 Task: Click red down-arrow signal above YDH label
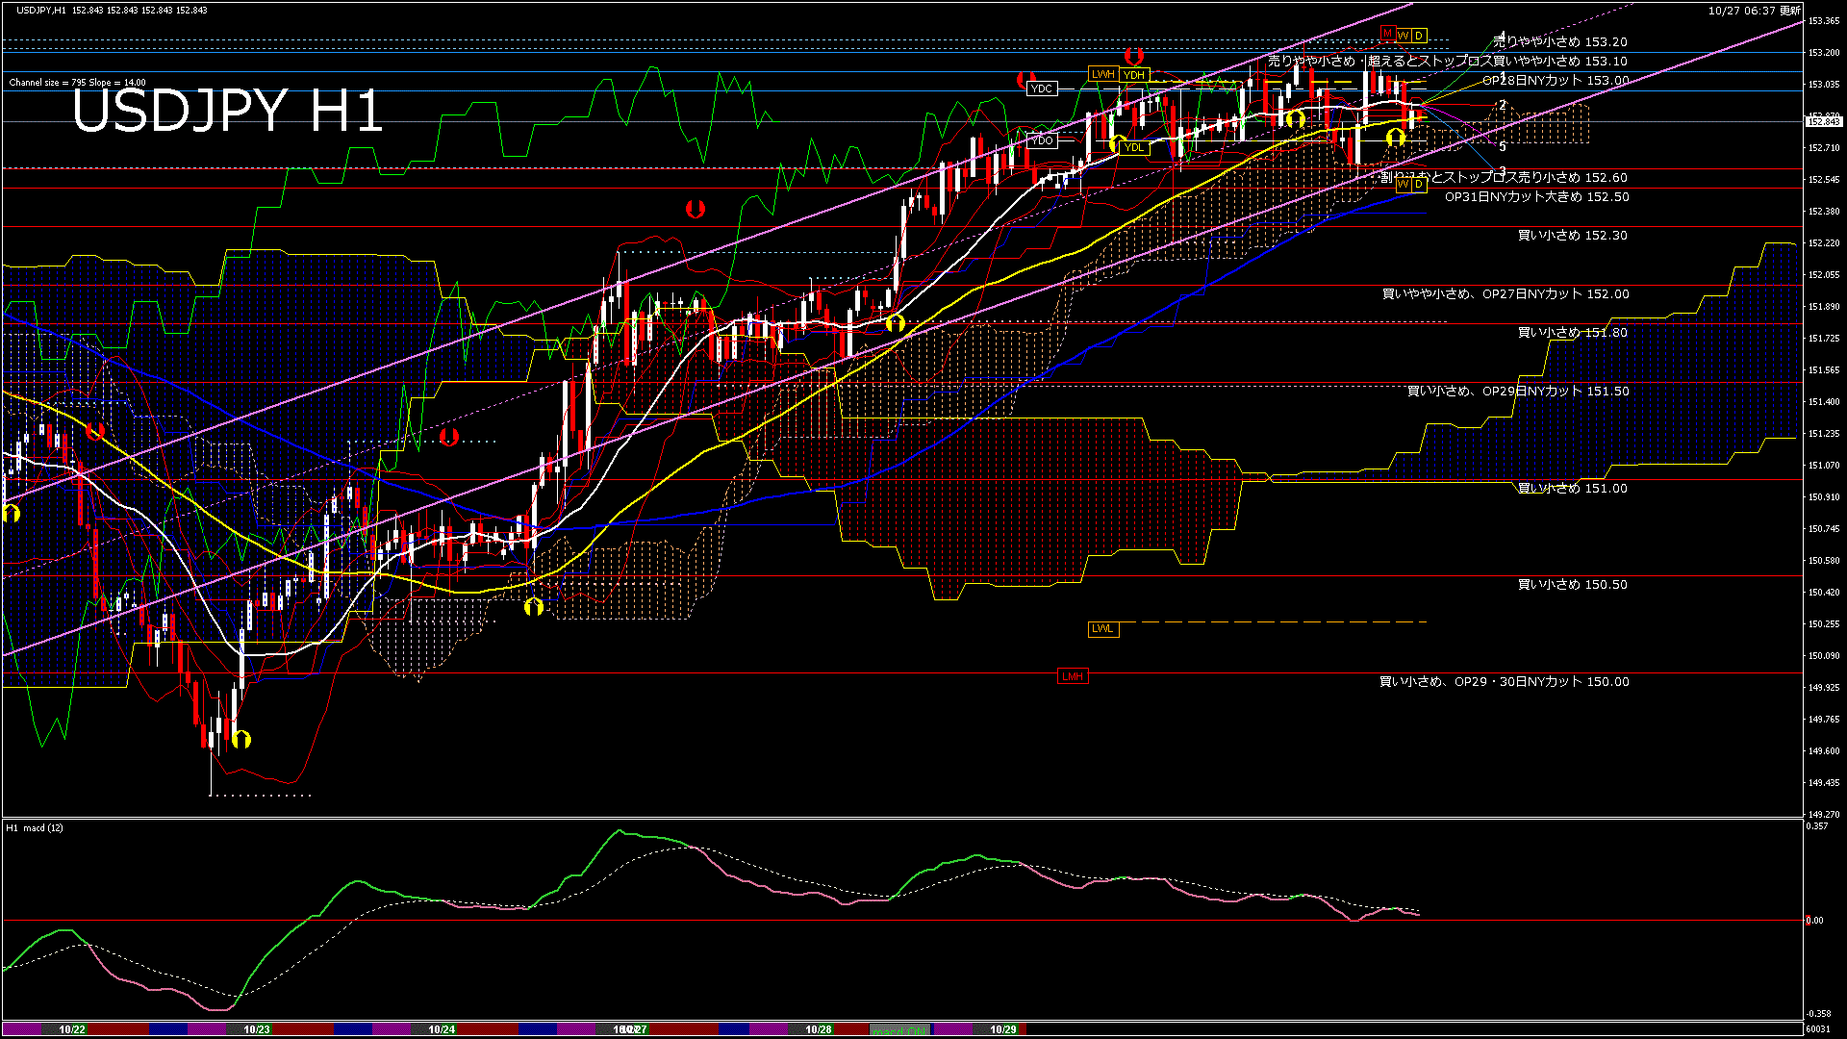pos(1134,56)
